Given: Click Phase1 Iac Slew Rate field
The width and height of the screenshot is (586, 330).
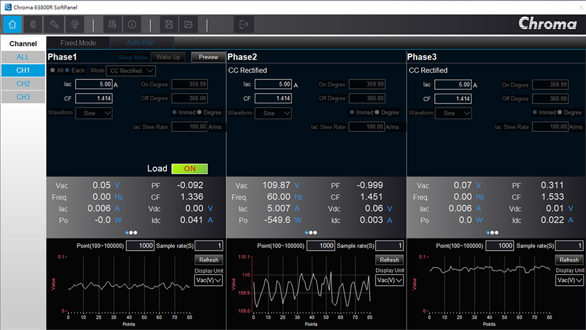Looking at the screenshot, I should (x=189, y=127).
